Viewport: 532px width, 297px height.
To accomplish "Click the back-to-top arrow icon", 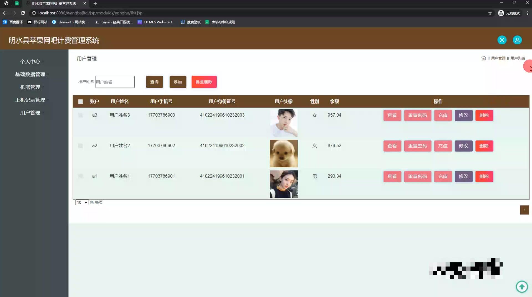I will pos(522,287).
